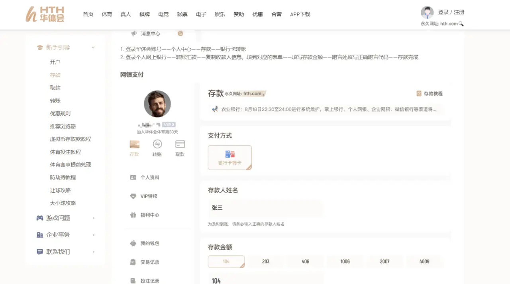The image size is (510, 284).
Task: Select the 银行卡转卡 payment method
Action: [x=229, y=157]
